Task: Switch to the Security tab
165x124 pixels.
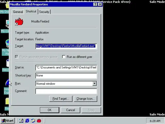Action: click(44, 12)
